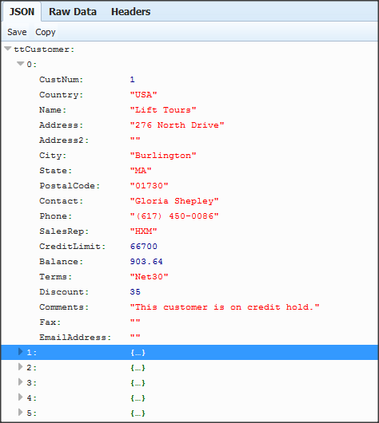379x423 pixels.
Task: Click the "Lift Tours" value
Action: (163, 110)
